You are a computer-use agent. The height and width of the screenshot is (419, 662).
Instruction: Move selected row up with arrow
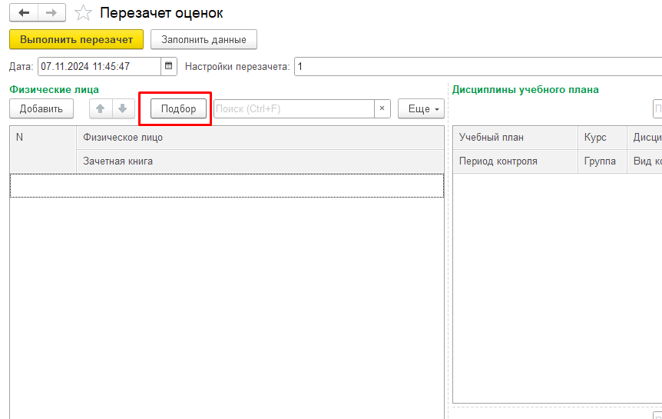tap(100, 109)
